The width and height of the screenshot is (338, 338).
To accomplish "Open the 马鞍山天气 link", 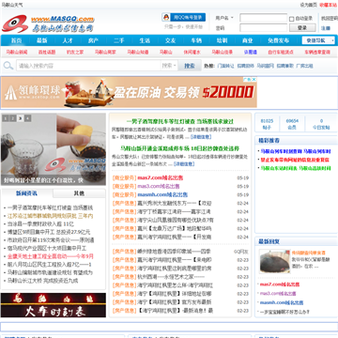I will tap(12, 6).
